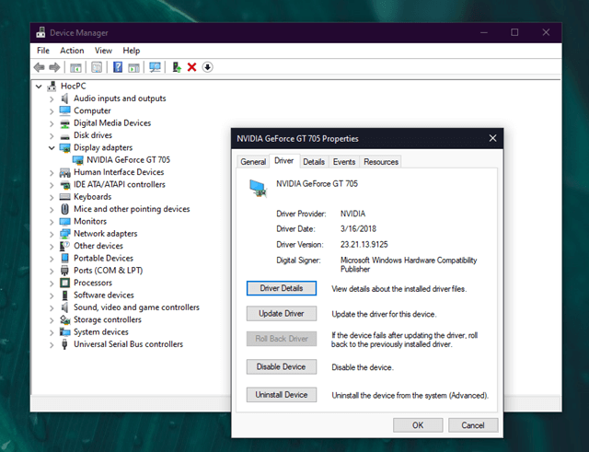589x452 pixels.
Task: Switch to the General tab
Action: (x=253, y=162)
